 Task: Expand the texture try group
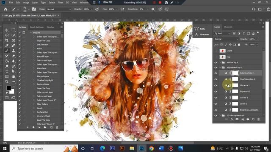coord(220,62)
